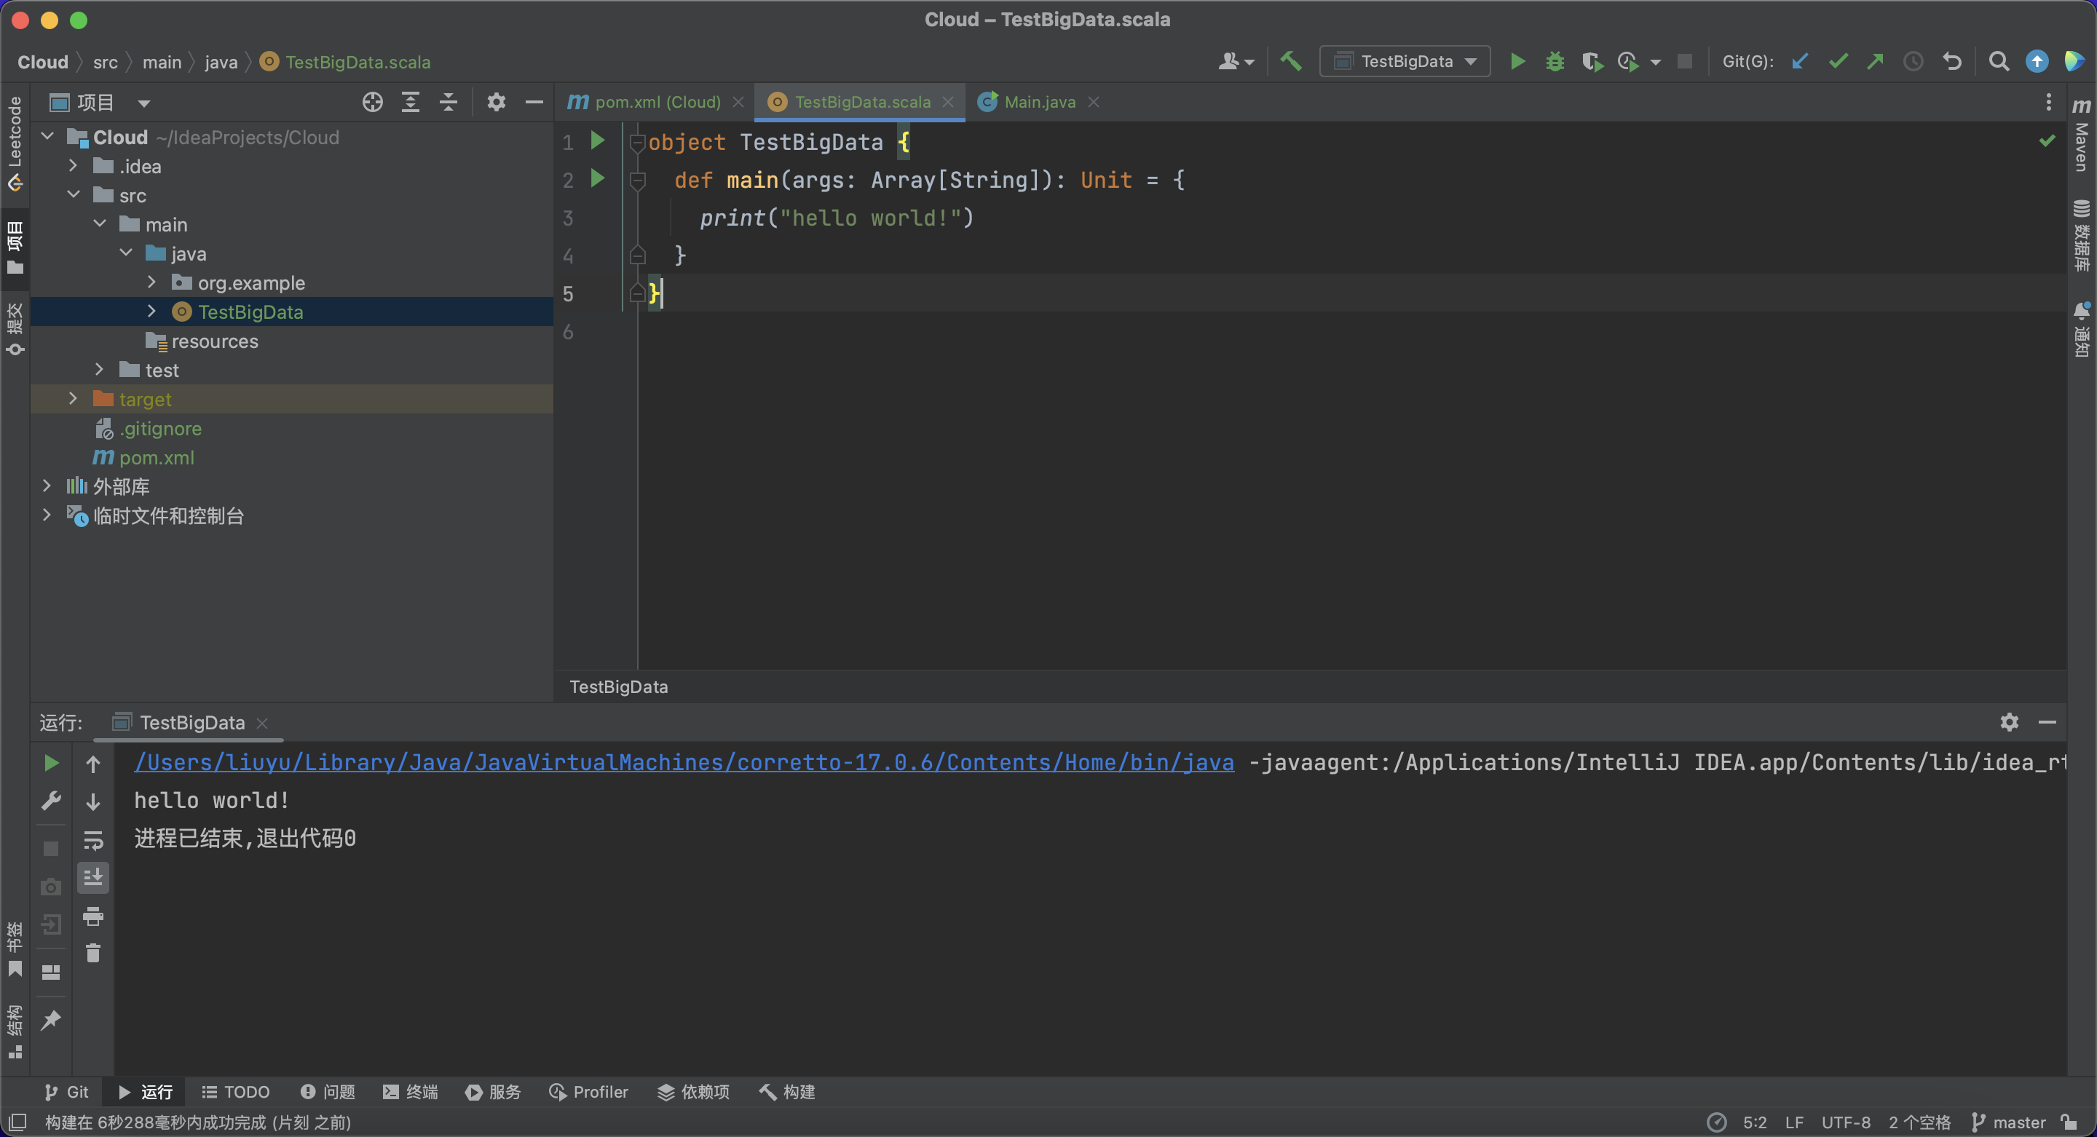
Task: Click Expand All in project panel
Action: coord(410,102)
